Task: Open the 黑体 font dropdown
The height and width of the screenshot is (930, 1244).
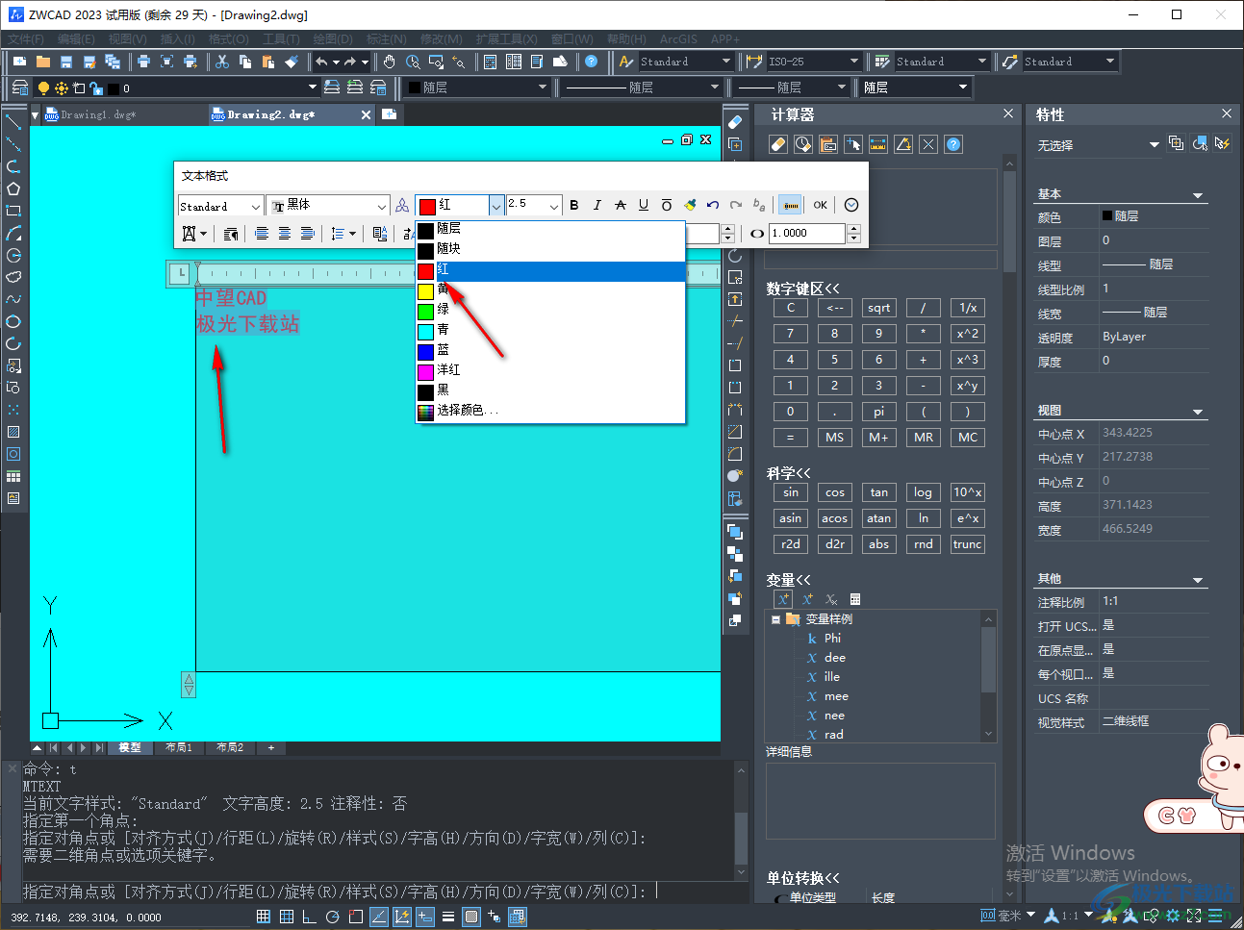Action: tap(327, 206)
